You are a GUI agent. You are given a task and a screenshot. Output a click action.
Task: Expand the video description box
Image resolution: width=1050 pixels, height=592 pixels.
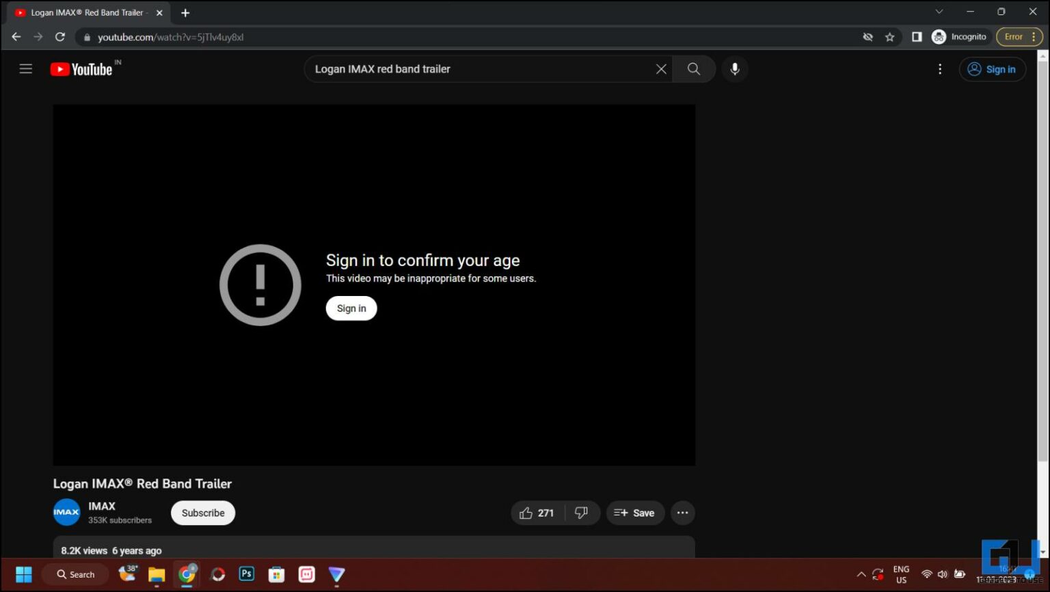tap(374, 548)
